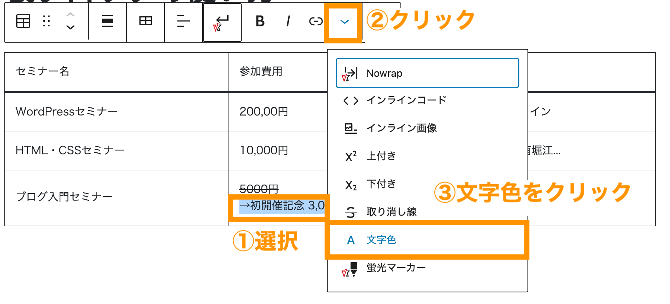Viewport: 670px width, 304px height.
Task: Click the 参加費用 header cell
Action: click(278, 72)
